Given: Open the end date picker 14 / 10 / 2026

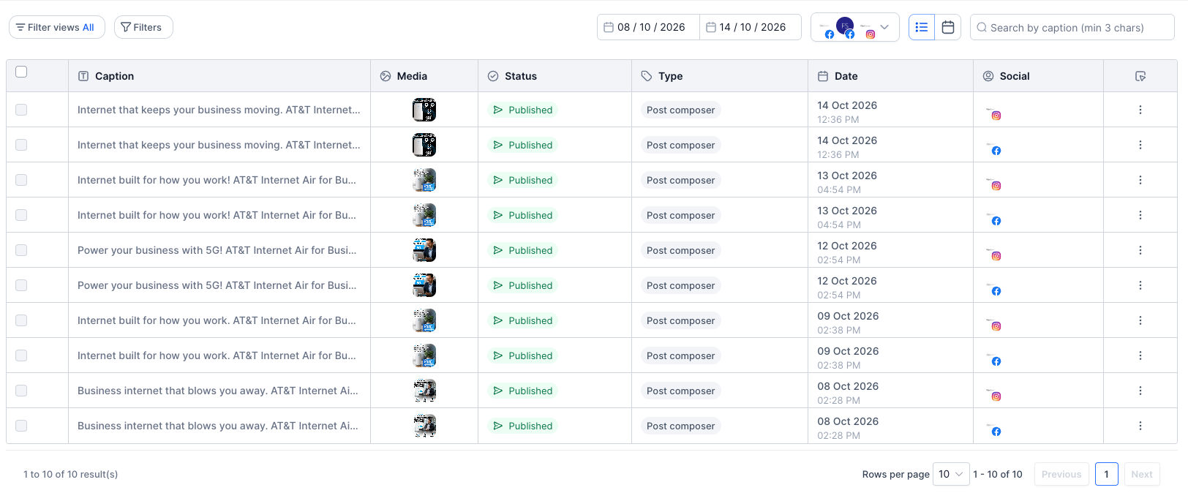Looking at the screenshot, I should click(751, 27).
